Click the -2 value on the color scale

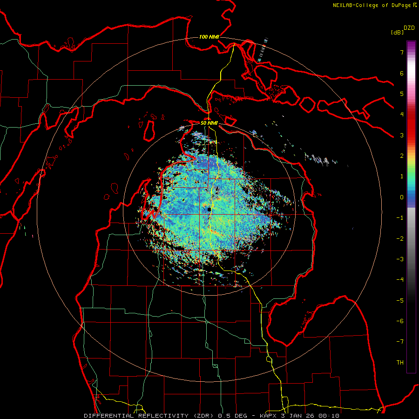[400, 239]
